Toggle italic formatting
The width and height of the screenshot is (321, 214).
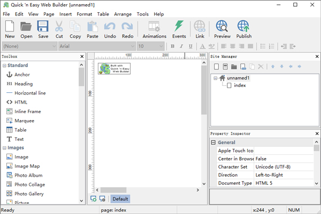coord(181,46)
